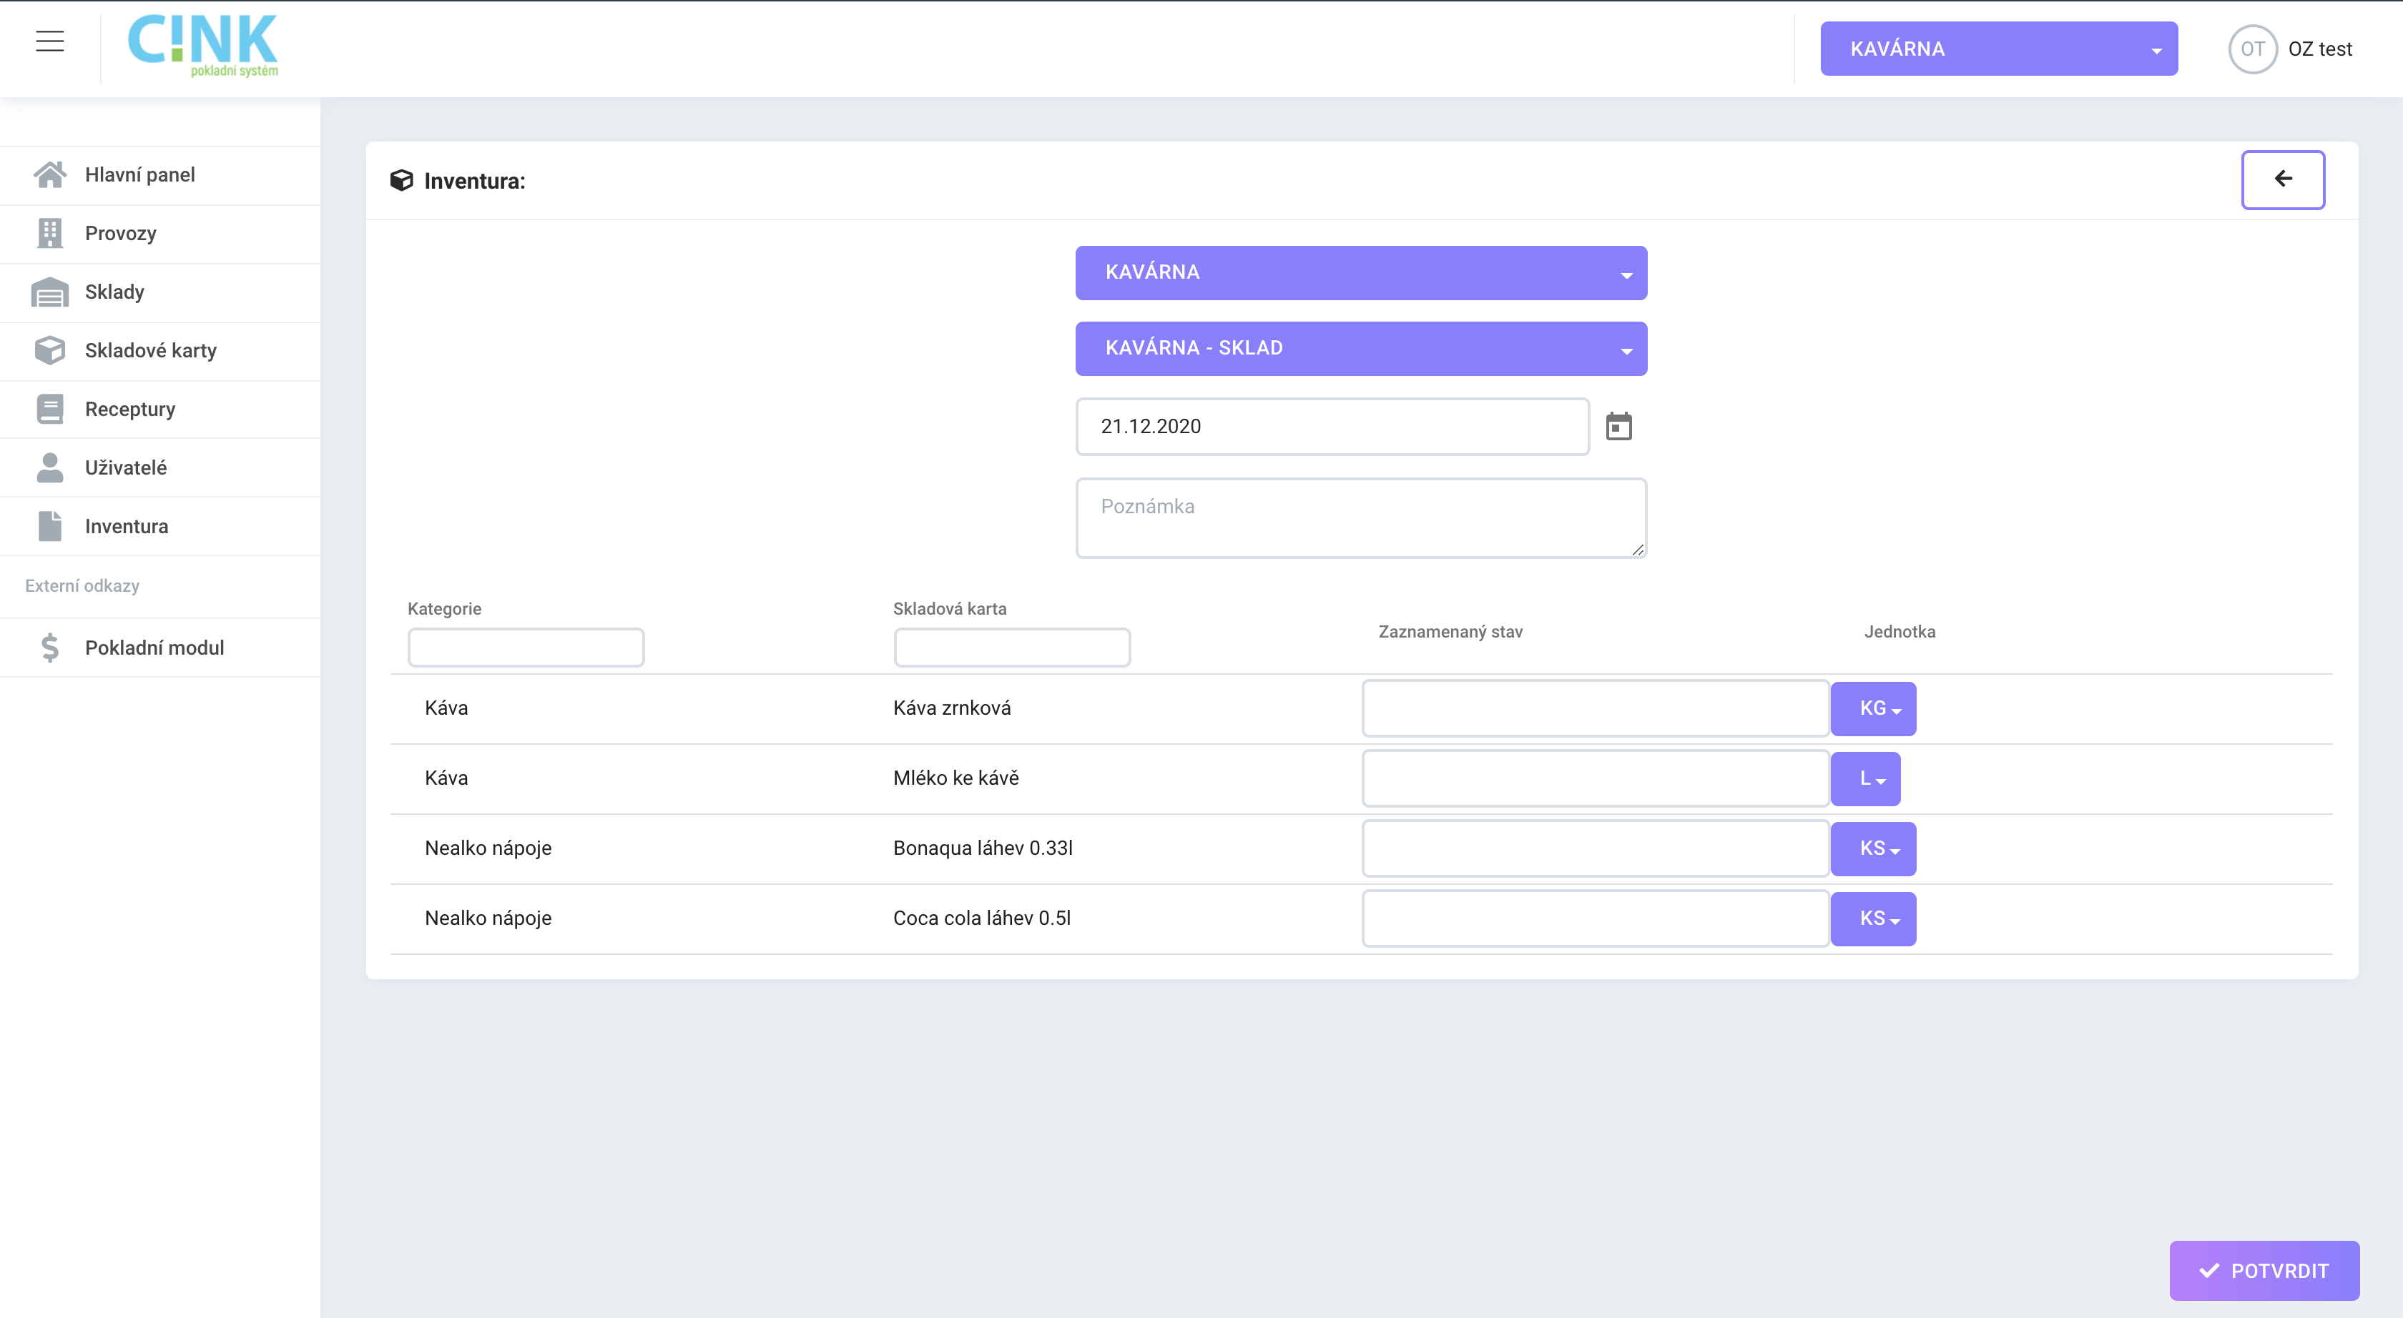Click stock quantity field for Bonaqua láhev 0.33l
This screenshot has height=1318, width=2403.
pyautogui.click(x=1595, y=848)
